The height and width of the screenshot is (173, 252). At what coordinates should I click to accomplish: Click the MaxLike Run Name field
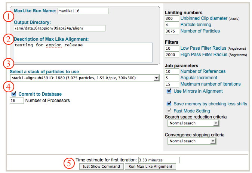tap(83, 11)
